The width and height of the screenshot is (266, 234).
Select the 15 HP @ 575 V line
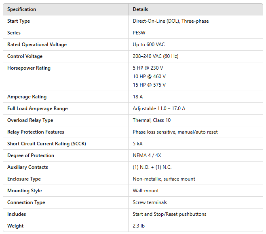(x=149, y=85)
